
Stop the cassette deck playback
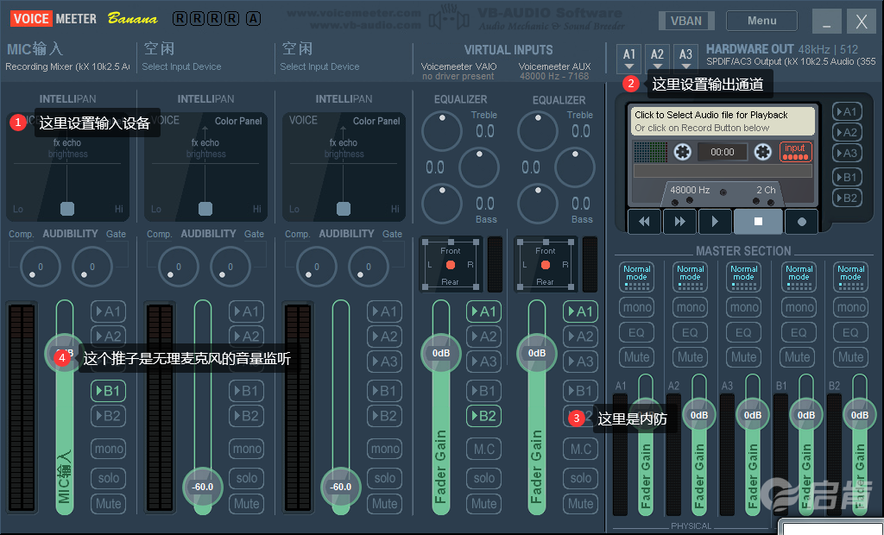point(758,222)
